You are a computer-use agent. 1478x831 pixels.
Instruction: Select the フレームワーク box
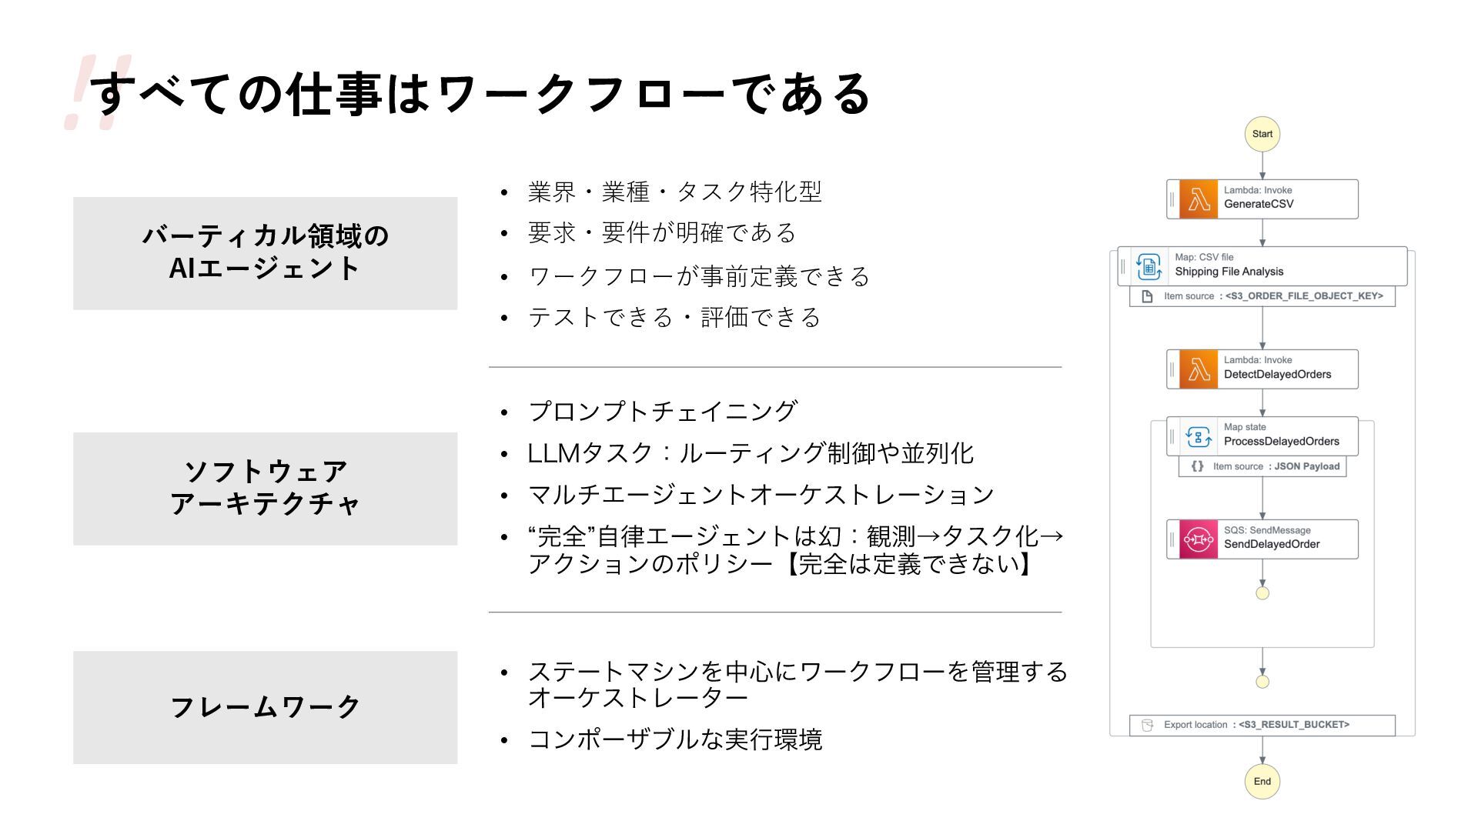click(265, 707)
